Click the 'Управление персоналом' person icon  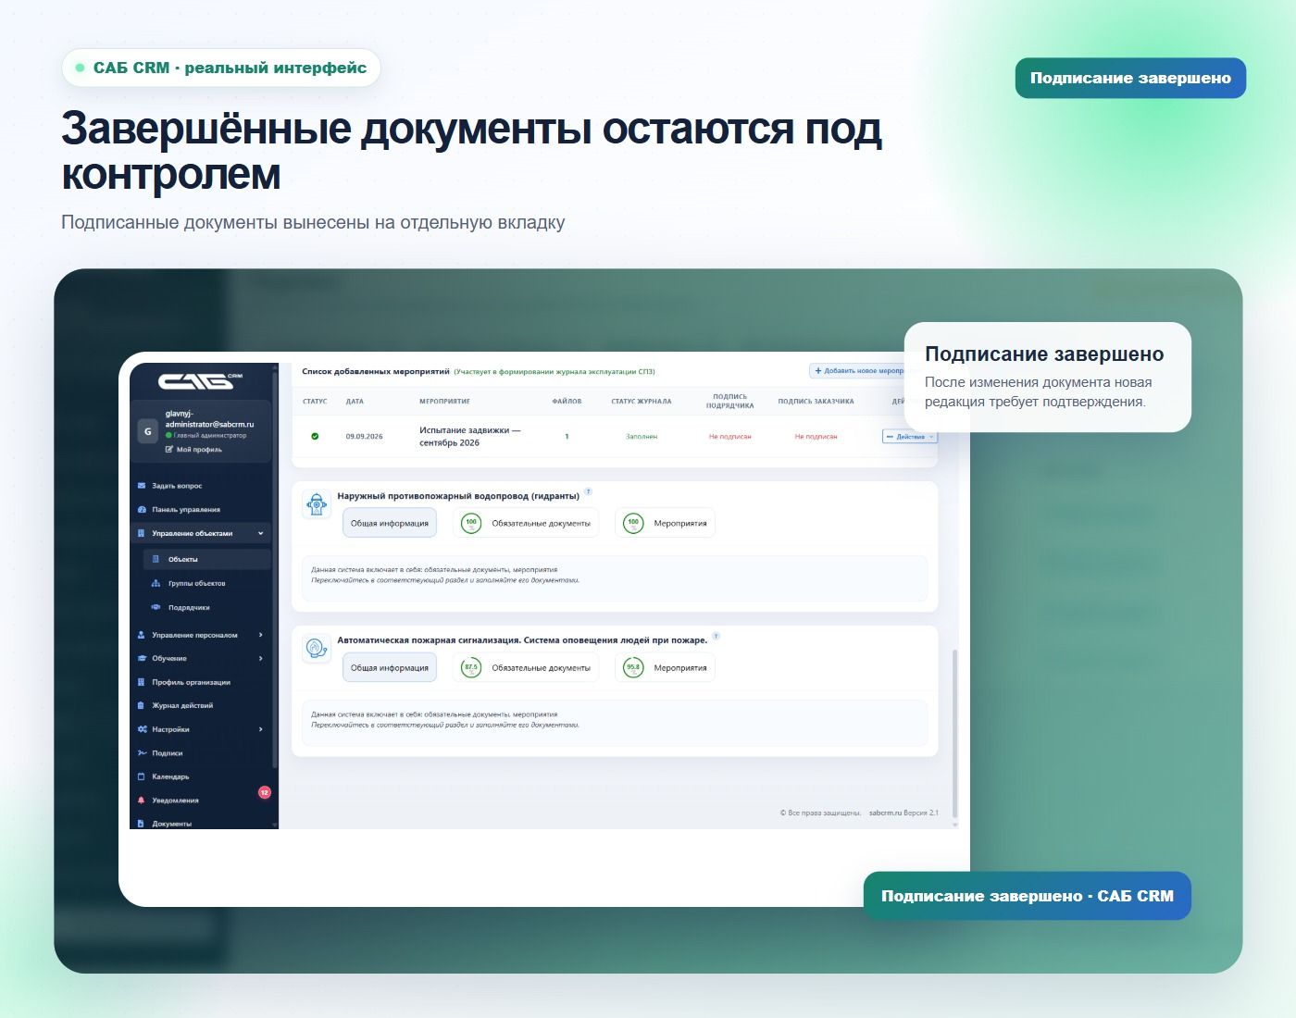[x=142, y=635]
